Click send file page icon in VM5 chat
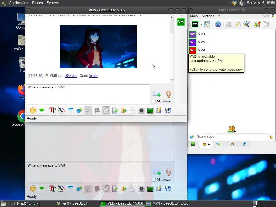276x207 pixels. click(115, 111)
